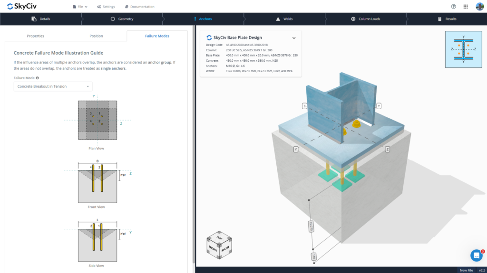Screen dimensions: 487x273
Task: Click the Anchors 'M16 Ø, Gr. 4.6' text
Action: [x=235, y=66]
